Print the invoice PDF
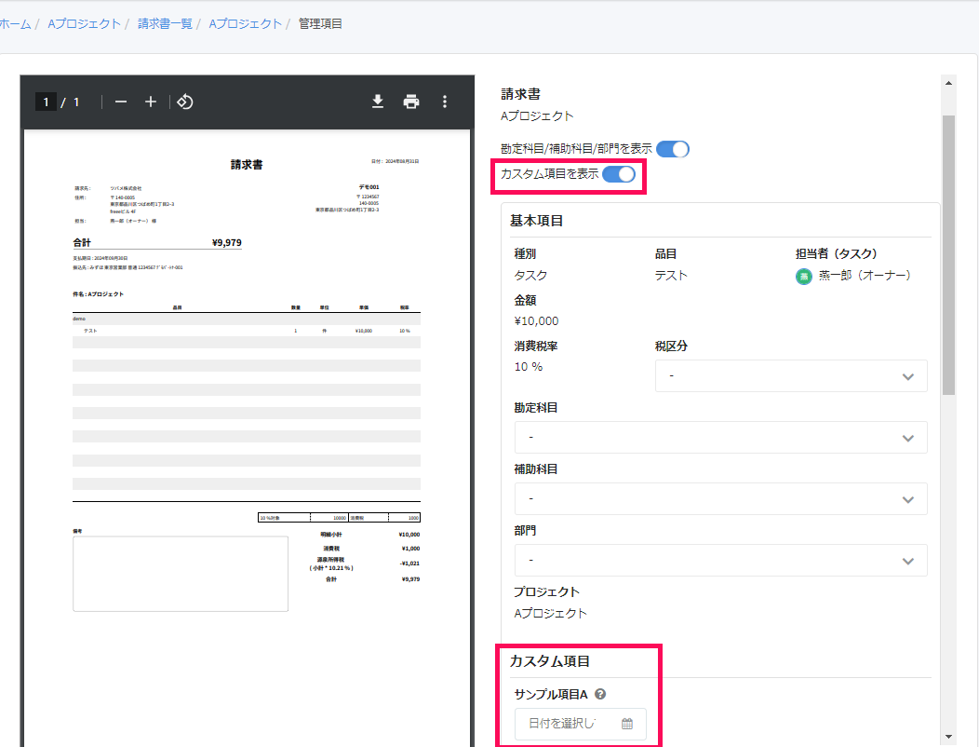The width and height of the screenshot is (979, 747). click(410, 102)
